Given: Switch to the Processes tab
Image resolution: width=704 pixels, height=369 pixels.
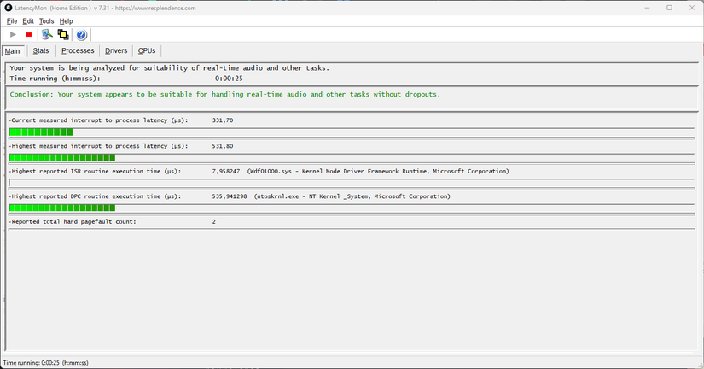Looking at the screenshot, I should point(78,50).
